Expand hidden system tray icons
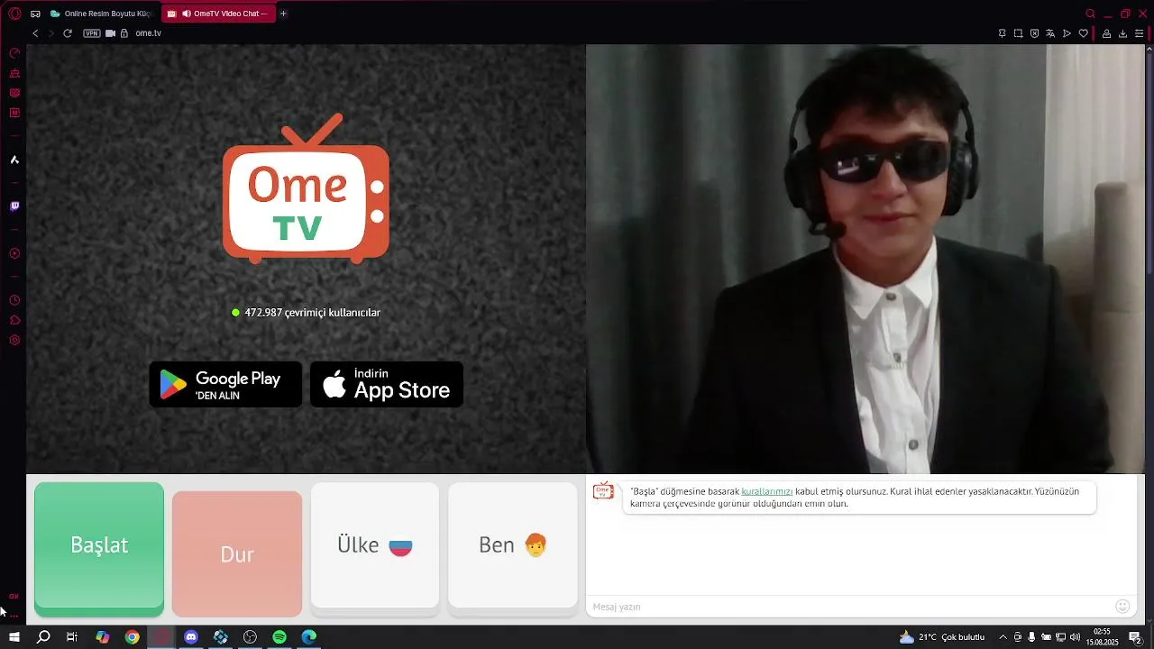Screen dimensions: 1154x649 1003,637
